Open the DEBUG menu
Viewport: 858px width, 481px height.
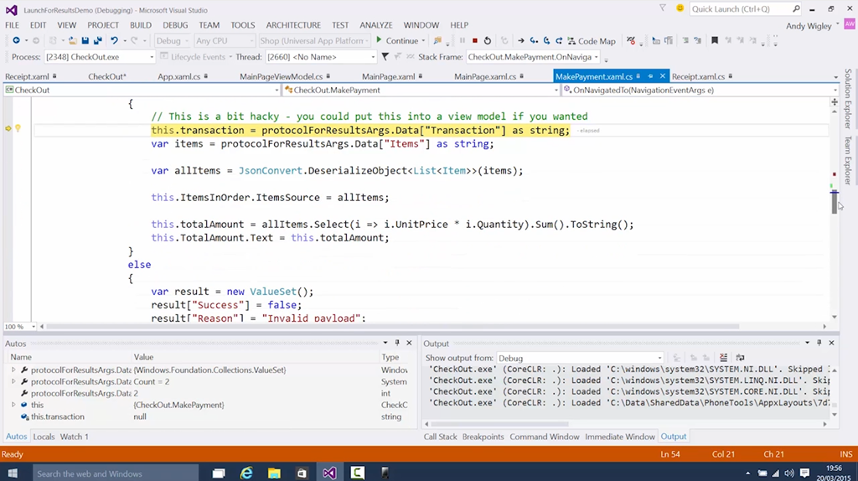175,24
